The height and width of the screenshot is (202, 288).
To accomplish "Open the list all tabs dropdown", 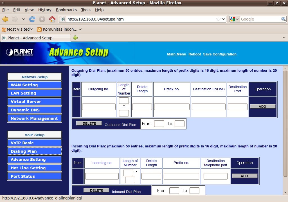I will click(284, 38).
